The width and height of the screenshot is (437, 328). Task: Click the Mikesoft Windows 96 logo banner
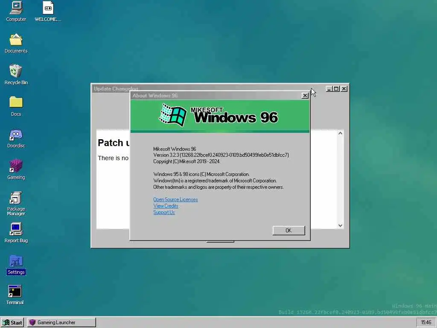[220, 116]
